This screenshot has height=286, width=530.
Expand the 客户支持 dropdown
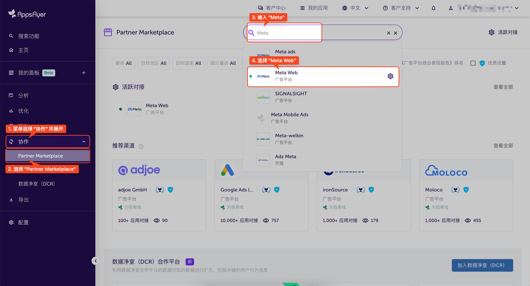coord(401,8)
